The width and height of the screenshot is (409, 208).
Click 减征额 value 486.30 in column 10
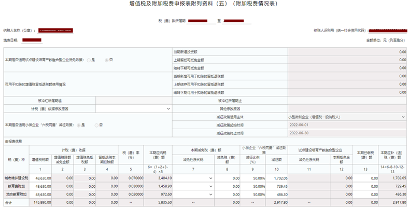tap(277, 195)
